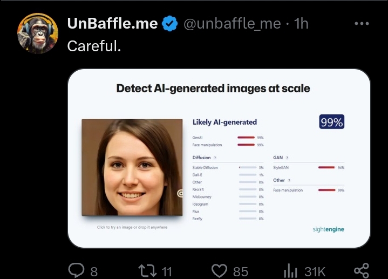Click the blue verified badge
Image resolution: width=388 pixels, height=279 pixels.
170,24
